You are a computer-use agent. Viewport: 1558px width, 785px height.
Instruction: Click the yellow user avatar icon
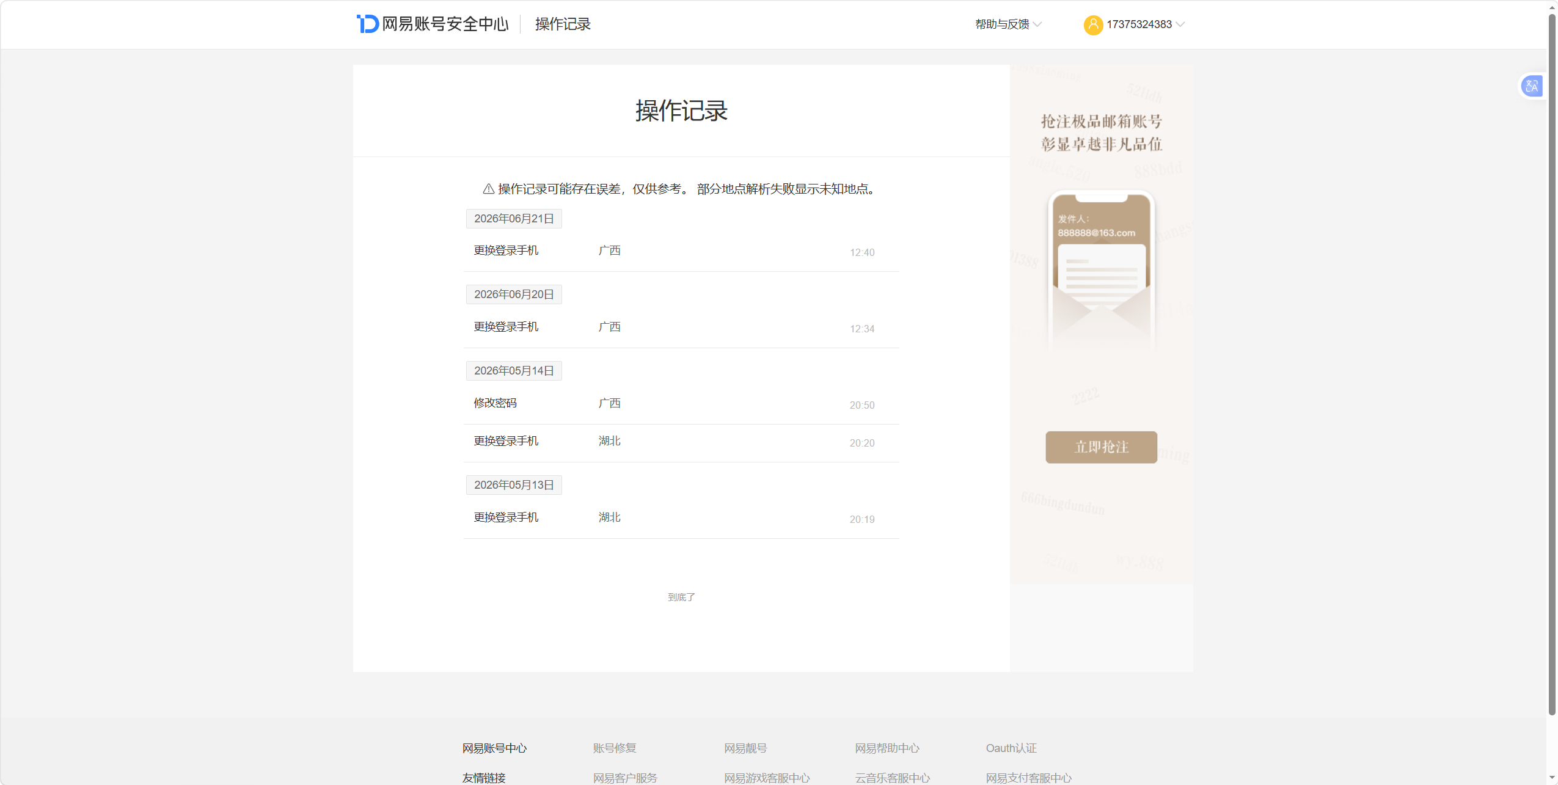1092,24
